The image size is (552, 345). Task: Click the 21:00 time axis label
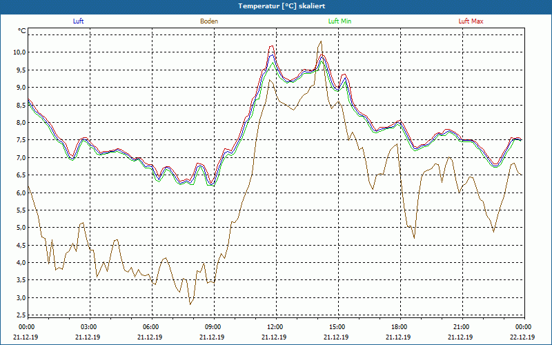[x=462, y=327]
